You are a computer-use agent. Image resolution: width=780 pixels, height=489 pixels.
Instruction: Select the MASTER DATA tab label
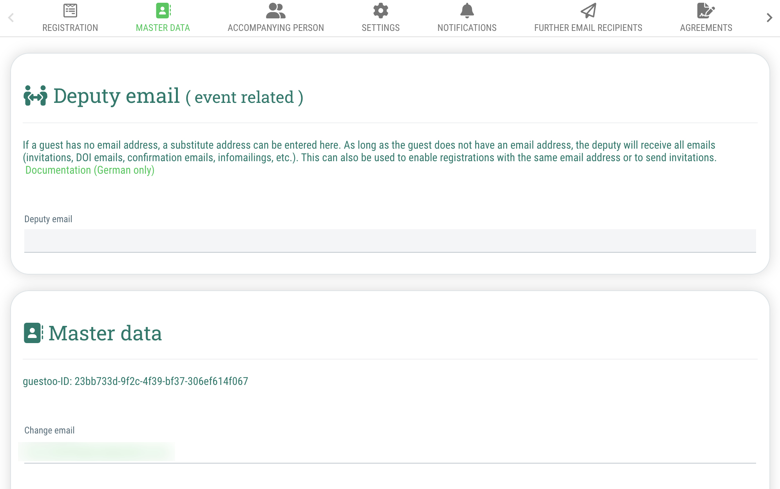click(x=163, y=28)
